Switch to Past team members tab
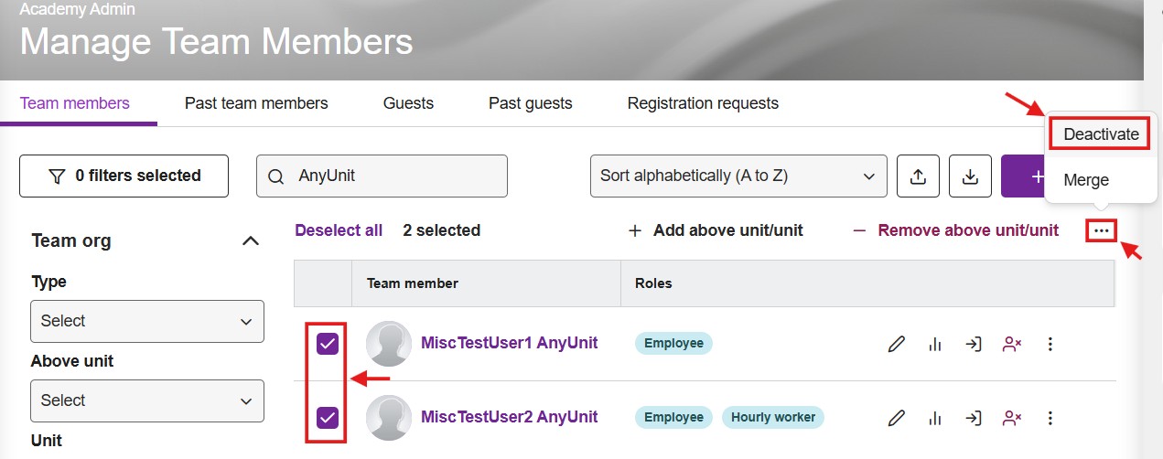The height and width of the screenshot is (459, 1163). tap(256, 103)
